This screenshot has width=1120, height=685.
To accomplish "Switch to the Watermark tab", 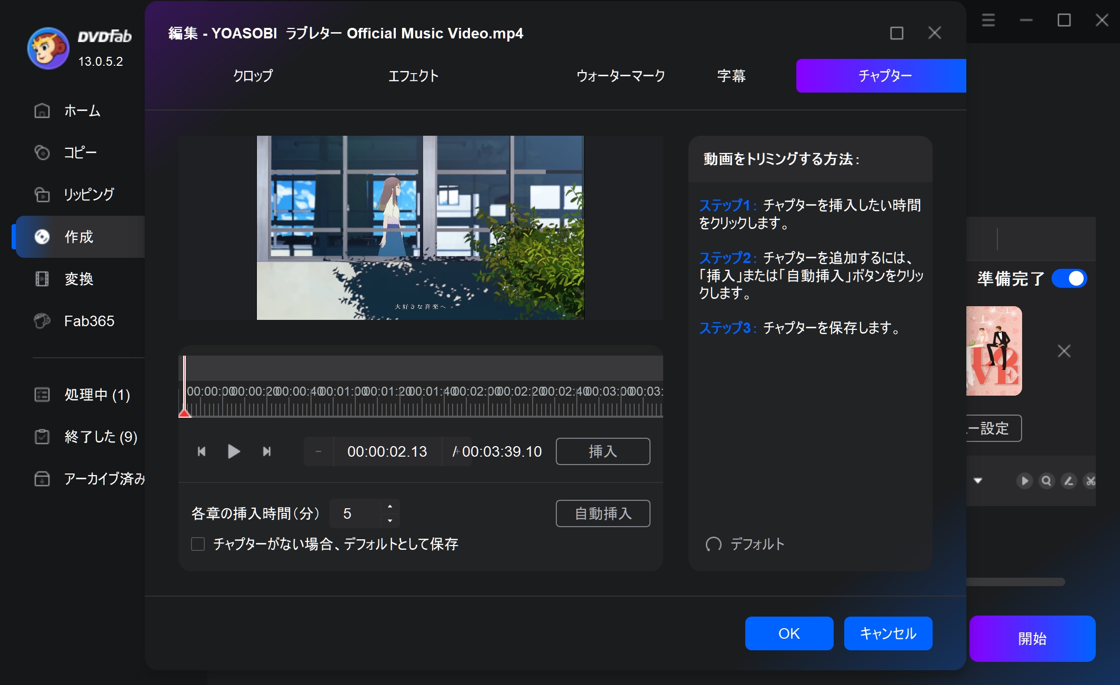I will coord(621,76).
